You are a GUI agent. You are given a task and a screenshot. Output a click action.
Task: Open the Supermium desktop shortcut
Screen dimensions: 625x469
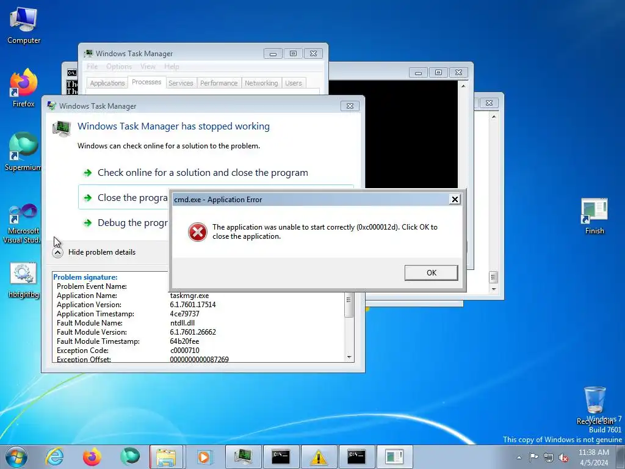[x=23, y=151]
